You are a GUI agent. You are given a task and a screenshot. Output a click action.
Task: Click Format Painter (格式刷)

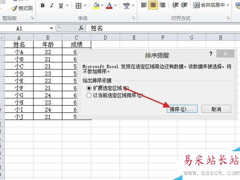(x=23, y=8)
